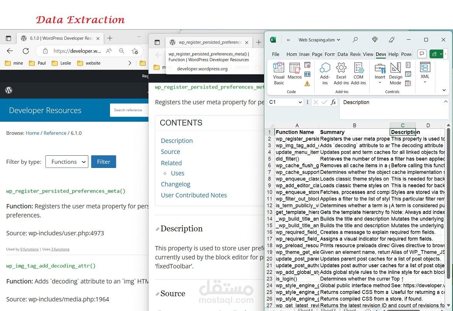Expand the XML dropdown in ribbon

pyautogui.click(x=425, y=82)
